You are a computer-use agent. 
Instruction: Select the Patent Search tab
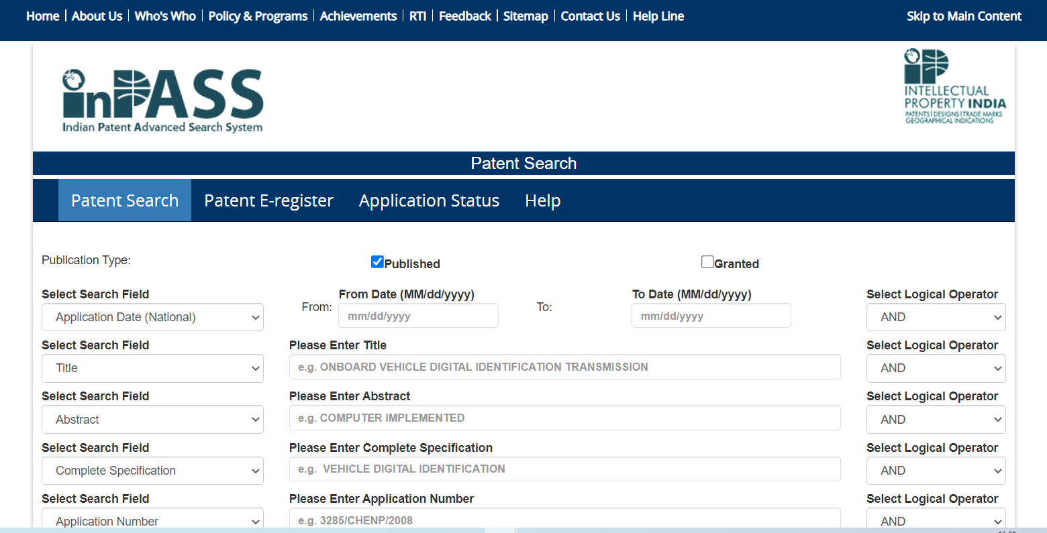[125, 200]
